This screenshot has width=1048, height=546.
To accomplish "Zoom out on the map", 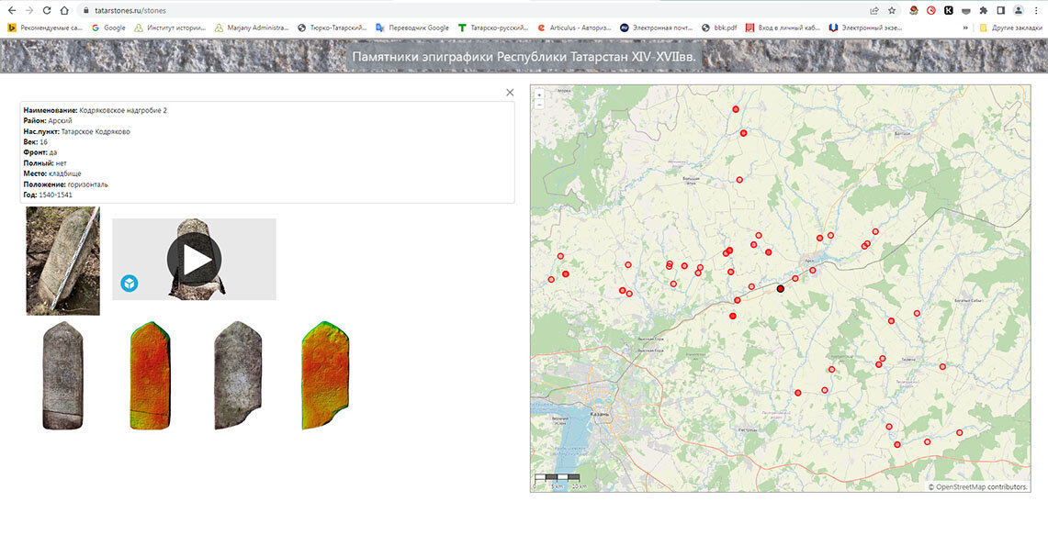I will 539,105.
